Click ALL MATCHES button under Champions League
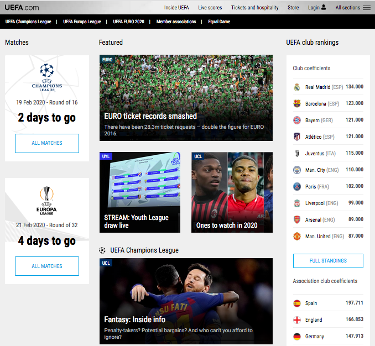This screenshot has width=375, height=346. 47,143
